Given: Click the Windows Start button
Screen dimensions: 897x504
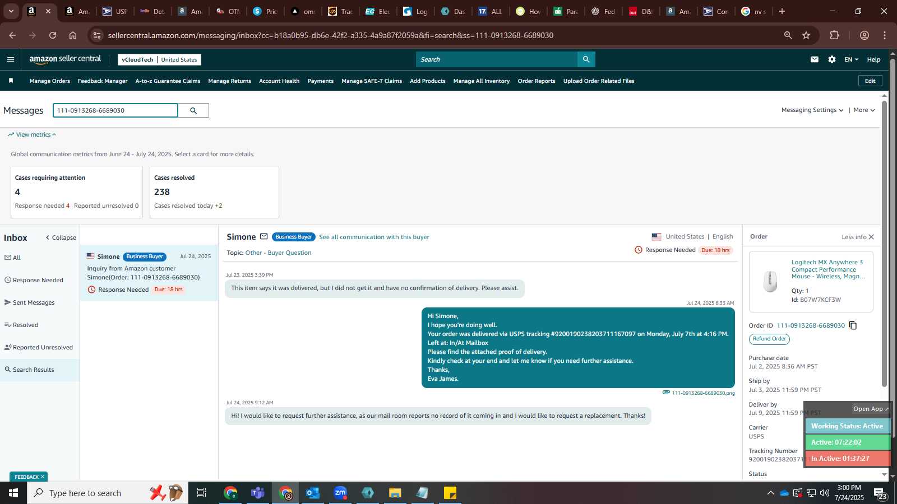Looking at the screenshot, I should point(13,493).
